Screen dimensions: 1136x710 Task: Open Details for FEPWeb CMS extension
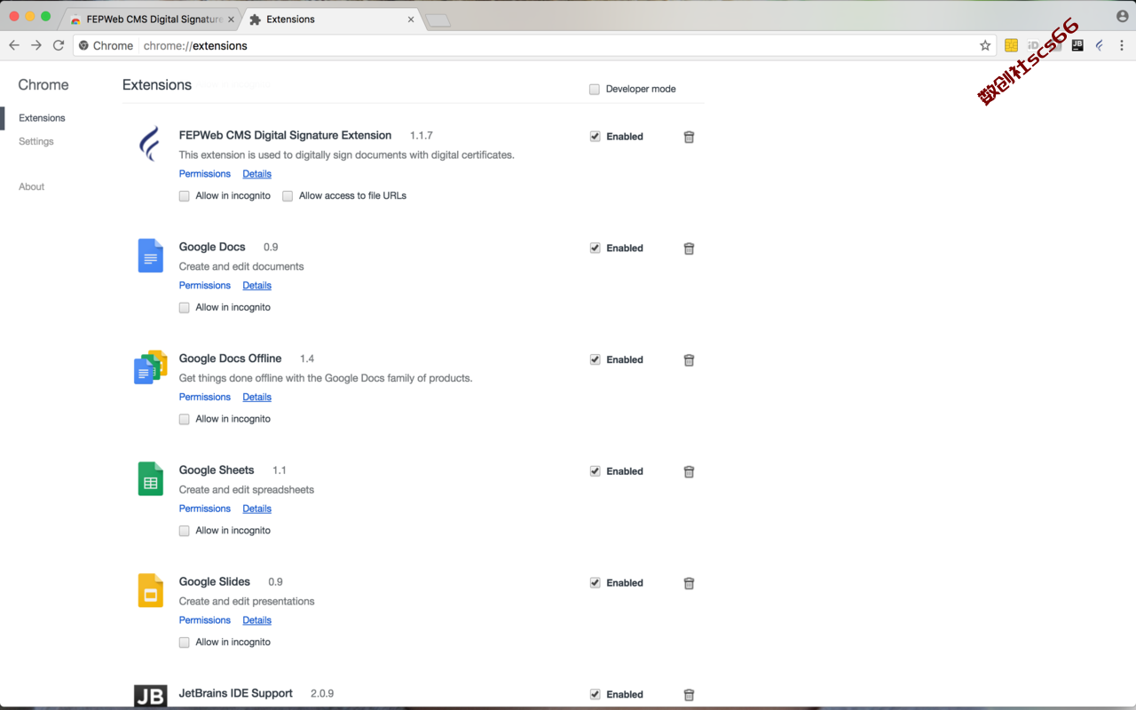coord(257,174)
